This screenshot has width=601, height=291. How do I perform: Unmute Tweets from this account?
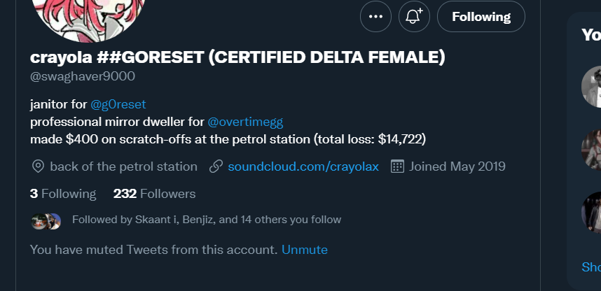[305, 250]
